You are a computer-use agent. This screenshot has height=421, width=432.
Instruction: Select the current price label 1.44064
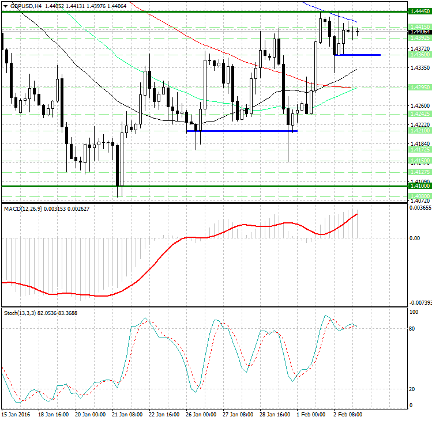(420, 32)
